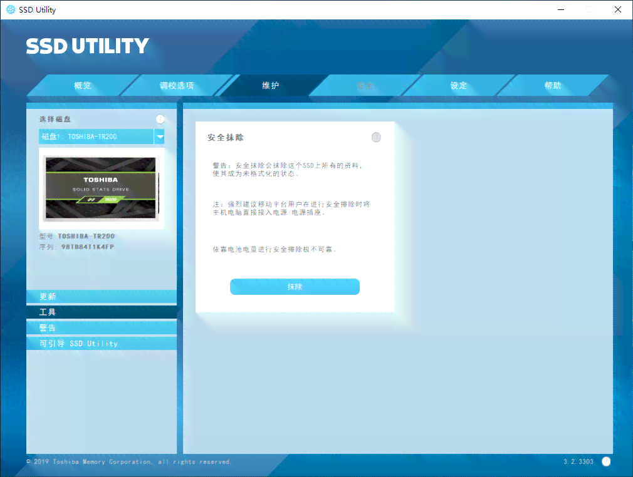The height and width of the screenshot is (477, 633).
Task: Select the 工具 sidebar item
Action: (102, 312)
